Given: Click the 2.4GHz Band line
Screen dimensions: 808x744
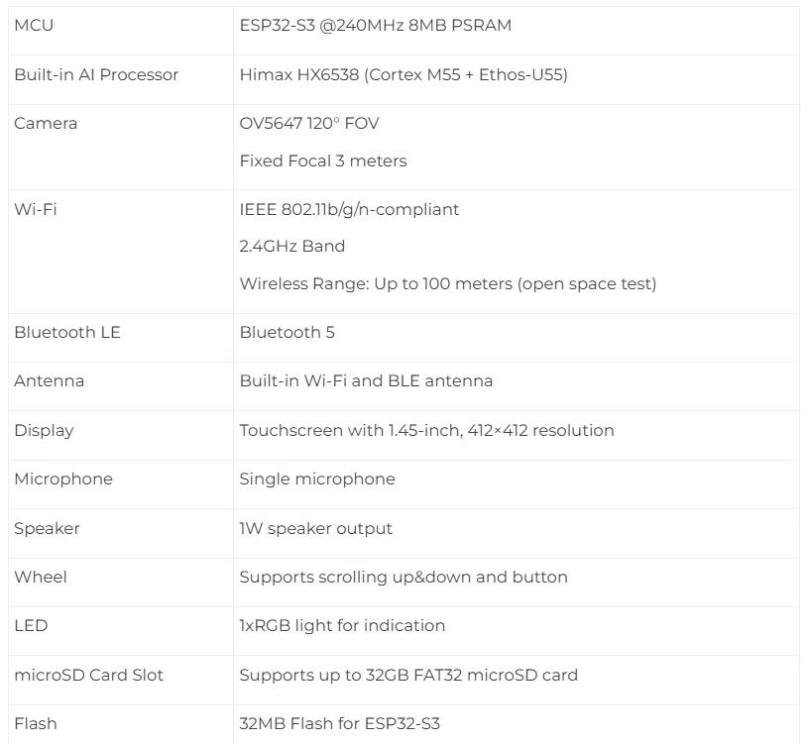Looking at the screenshot, I should [292, 246].
